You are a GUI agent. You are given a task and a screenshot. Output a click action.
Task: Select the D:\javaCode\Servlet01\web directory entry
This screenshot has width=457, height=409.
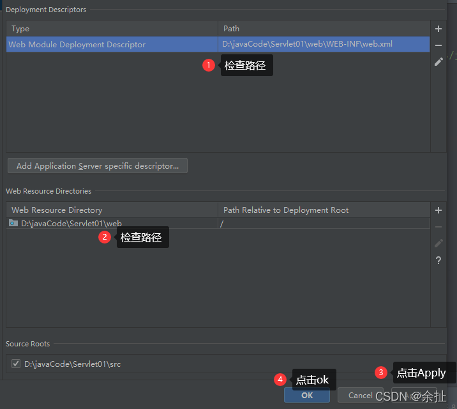tap(71, 224)
